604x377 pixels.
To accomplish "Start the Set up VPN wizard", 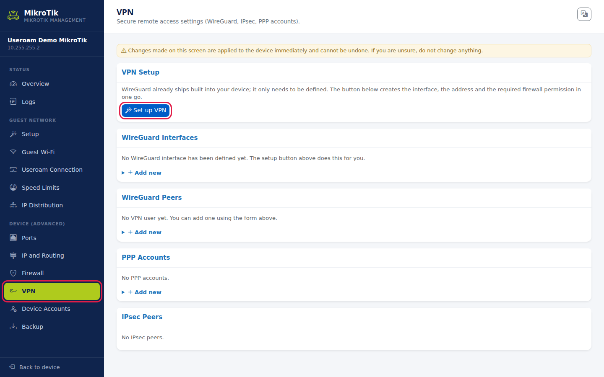I will (x=146, y=110).
